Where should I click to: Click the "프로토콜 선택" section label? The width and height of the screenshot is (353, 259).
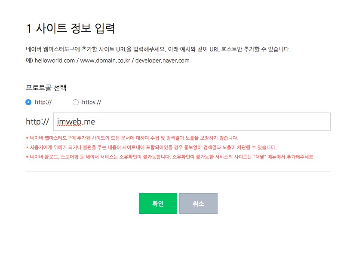[46, 88]
